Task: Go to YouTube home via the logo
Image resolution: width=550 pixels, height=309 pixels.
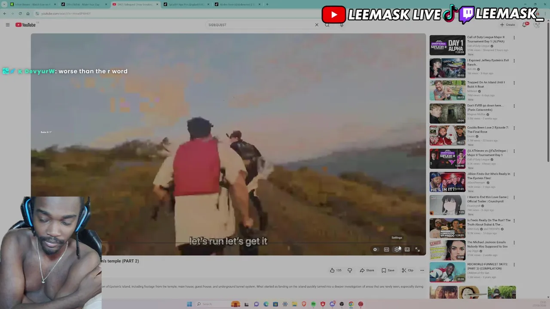Action: tap(25, 25)
